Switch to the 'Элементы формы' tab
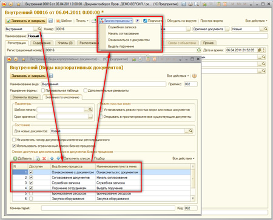 pyautogui.click(x=25, y=97)
